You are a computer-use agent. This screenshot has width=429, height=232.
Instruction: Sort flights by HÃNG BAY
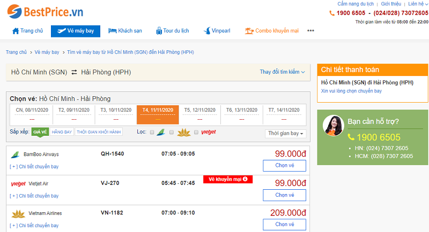[62, 132]
